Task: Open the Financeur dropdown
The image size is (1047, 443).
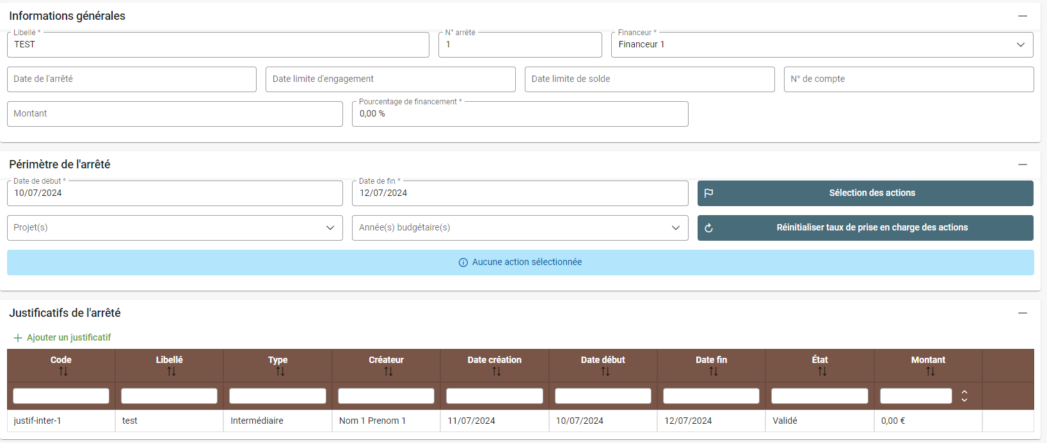Action: 1020,45
